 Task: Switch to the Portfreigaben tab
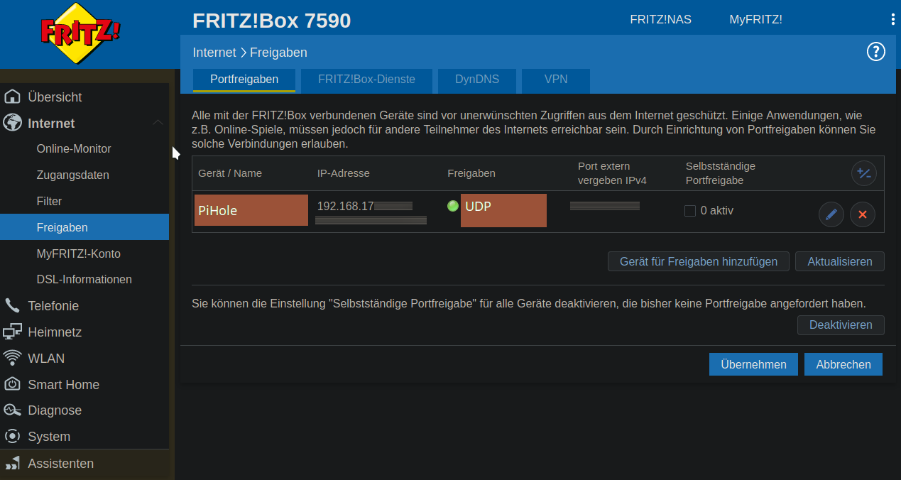click(244, 80)
